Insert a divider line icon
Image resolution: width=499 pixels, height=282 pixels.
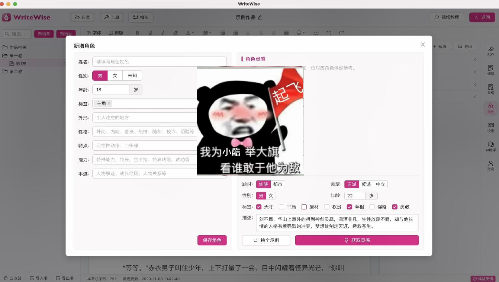coord(316,33)
